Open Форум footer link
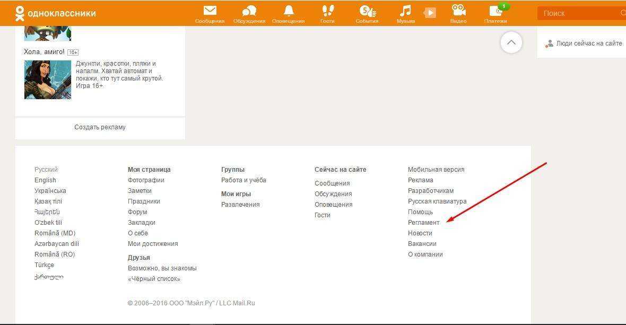Viewport: 626px width, 325px height. tap(137, 212)
